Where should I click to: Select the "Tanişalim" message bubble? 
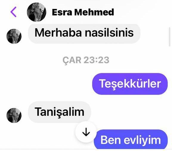pyautogui.click(x=59, y=112)
